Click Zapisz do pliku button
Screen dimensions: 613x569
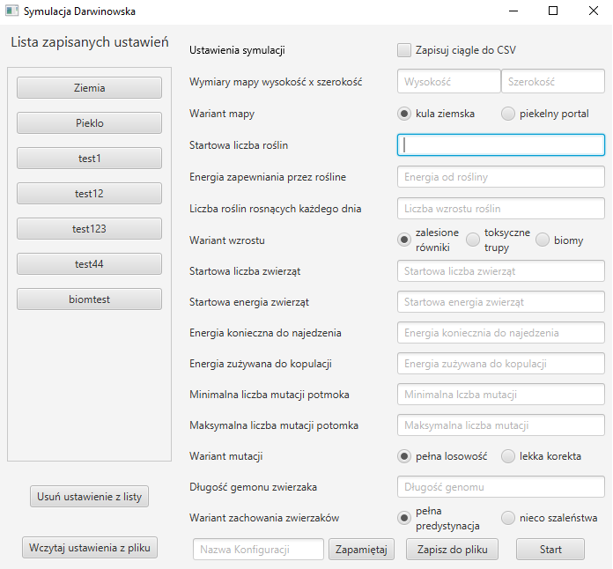[x=453, y=549]
